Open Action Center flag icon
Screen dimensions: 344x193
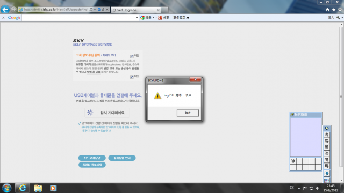pos(305,188)
